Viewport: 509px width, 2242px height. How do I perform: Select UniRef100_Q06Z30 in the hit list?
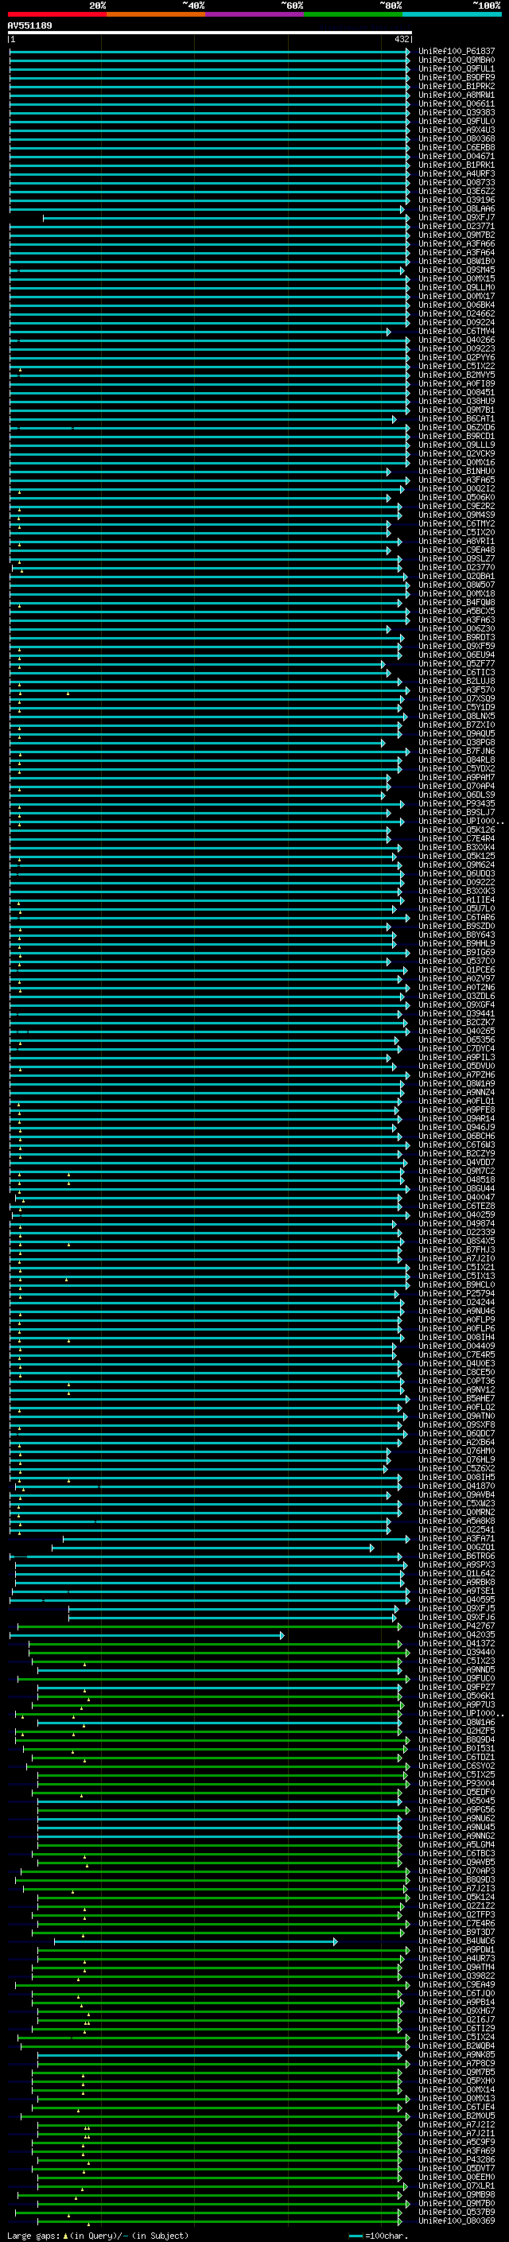pyautogui.click(x=457, y=629)
